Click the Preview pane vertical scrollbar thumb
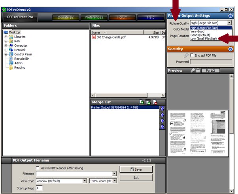 click(x=231, y=106)
